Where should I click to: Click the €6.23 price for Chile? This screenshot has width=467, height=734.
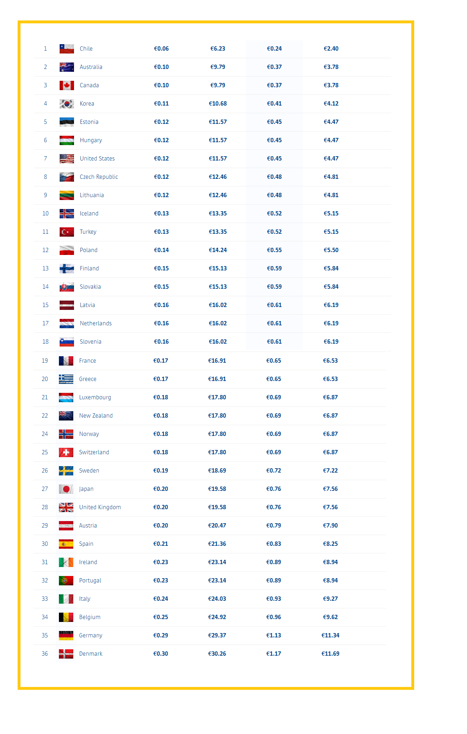tap(218, 49)
